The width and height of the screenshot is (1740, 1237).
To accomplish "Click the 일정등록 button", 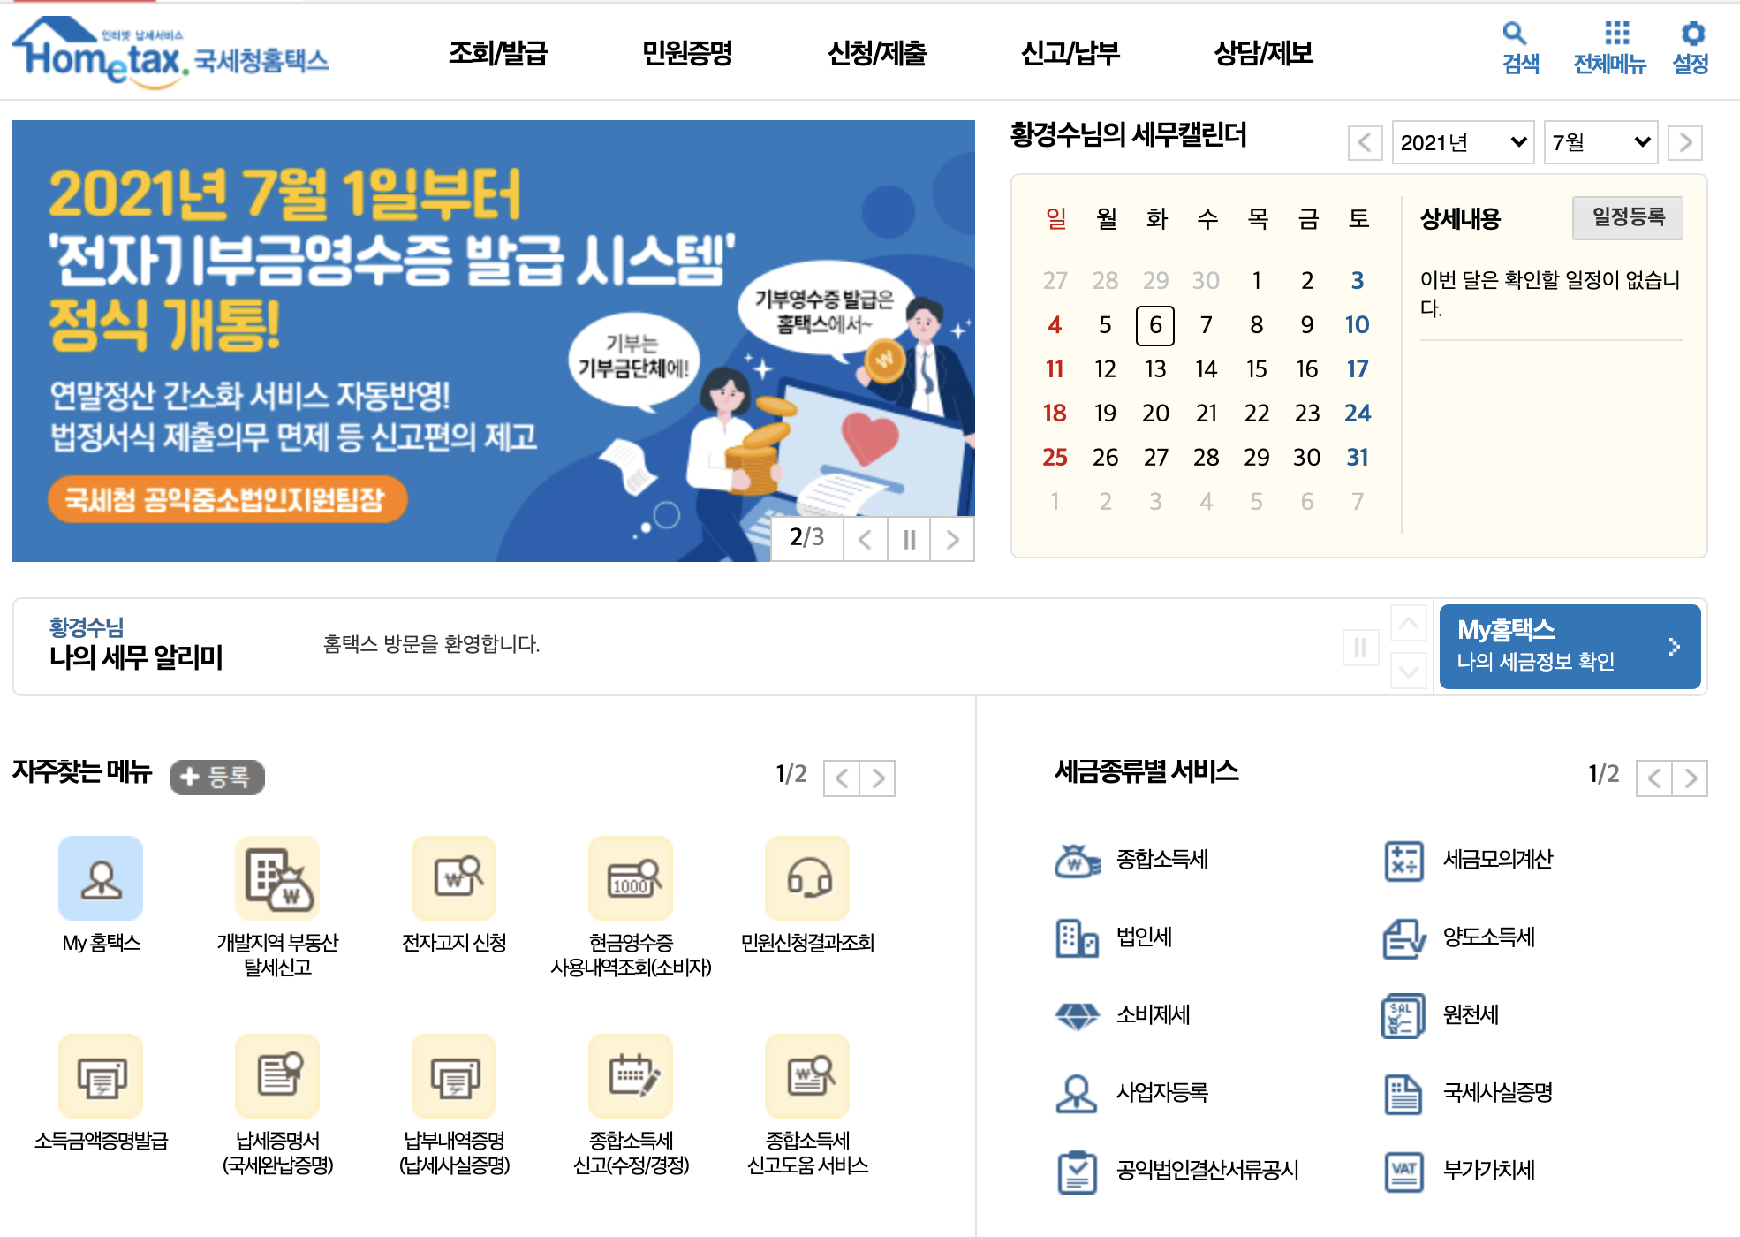I will pos(1627,217).
